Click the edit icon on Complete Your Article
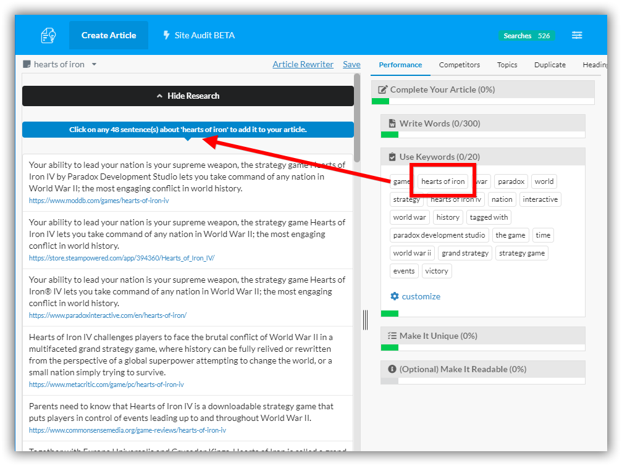Screen dimensions: 622x466 click(x=382, y=89)
